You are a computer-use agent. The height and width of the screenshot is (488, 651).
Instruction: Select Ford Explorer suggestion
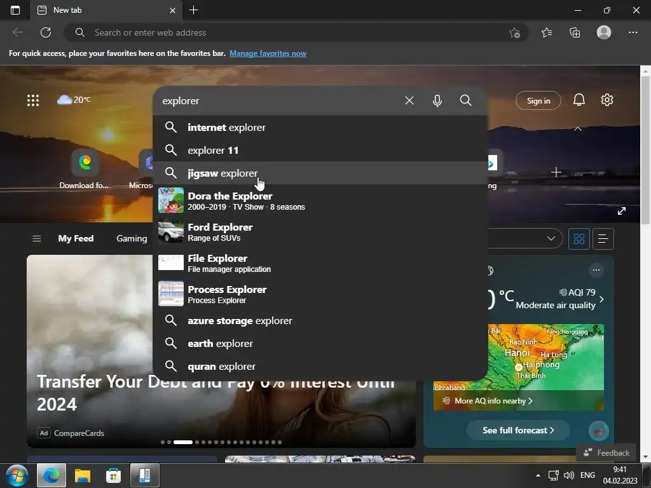point(320,231)
